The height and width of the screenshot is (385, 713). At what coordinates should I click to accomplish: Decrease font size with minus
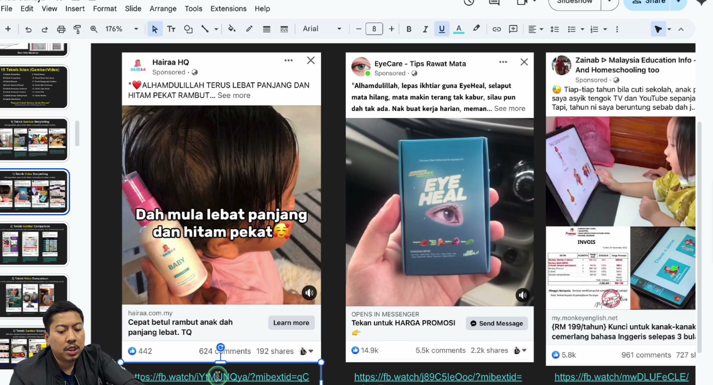click(359, 29)
